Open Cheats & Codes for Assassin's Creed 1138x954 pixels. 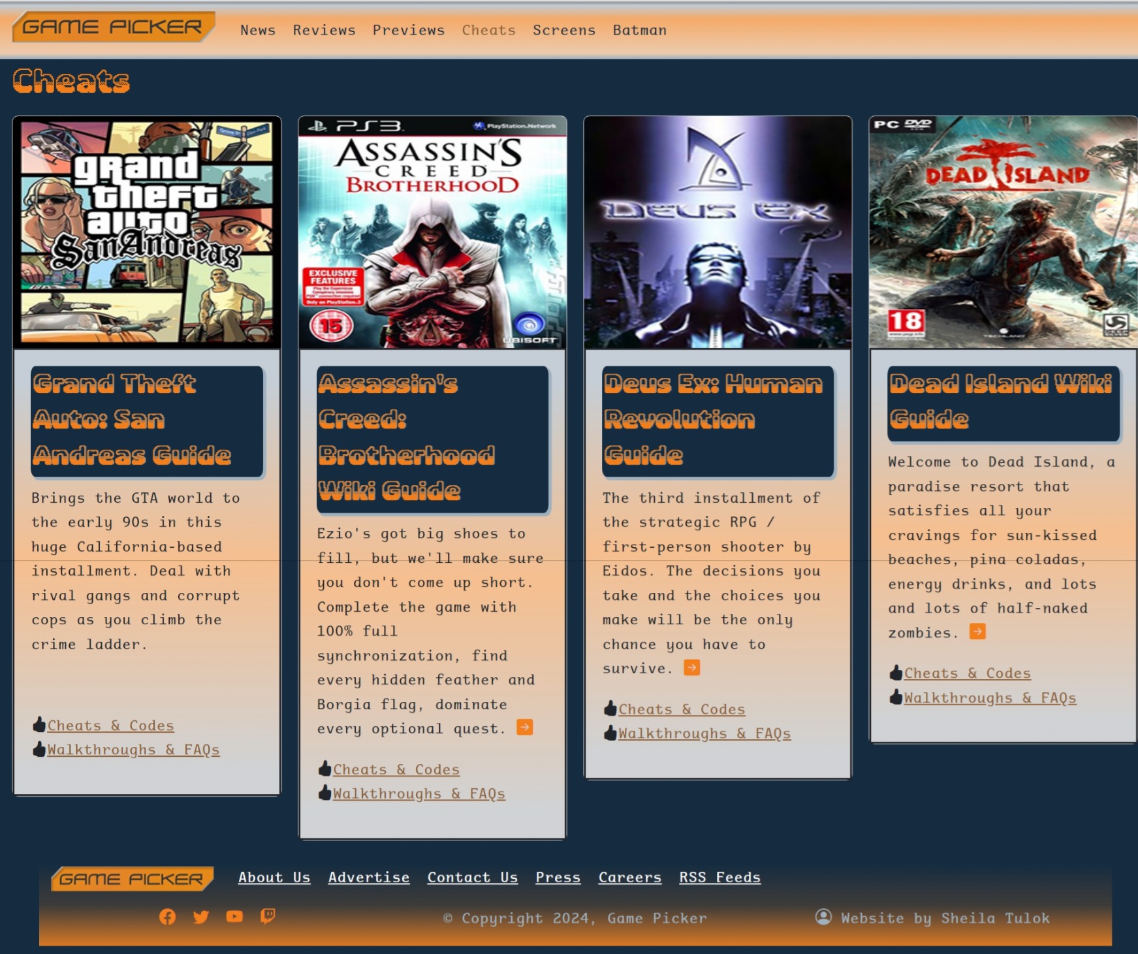point(396,769)
